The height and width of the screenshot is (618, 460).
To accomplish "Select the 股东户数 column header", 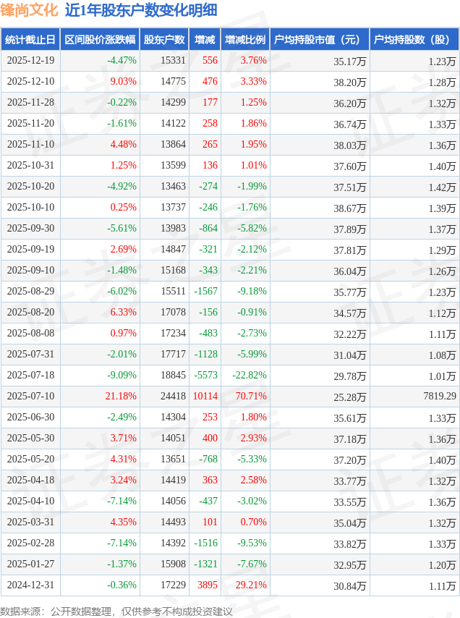I will click(164, 40).
